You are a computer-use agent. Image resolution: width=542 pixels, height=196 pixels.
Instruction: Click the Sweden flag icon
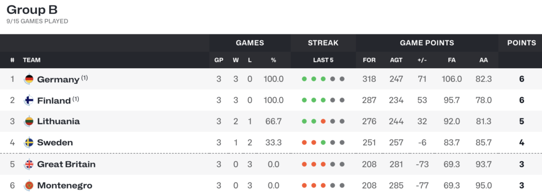pos(29,143)
